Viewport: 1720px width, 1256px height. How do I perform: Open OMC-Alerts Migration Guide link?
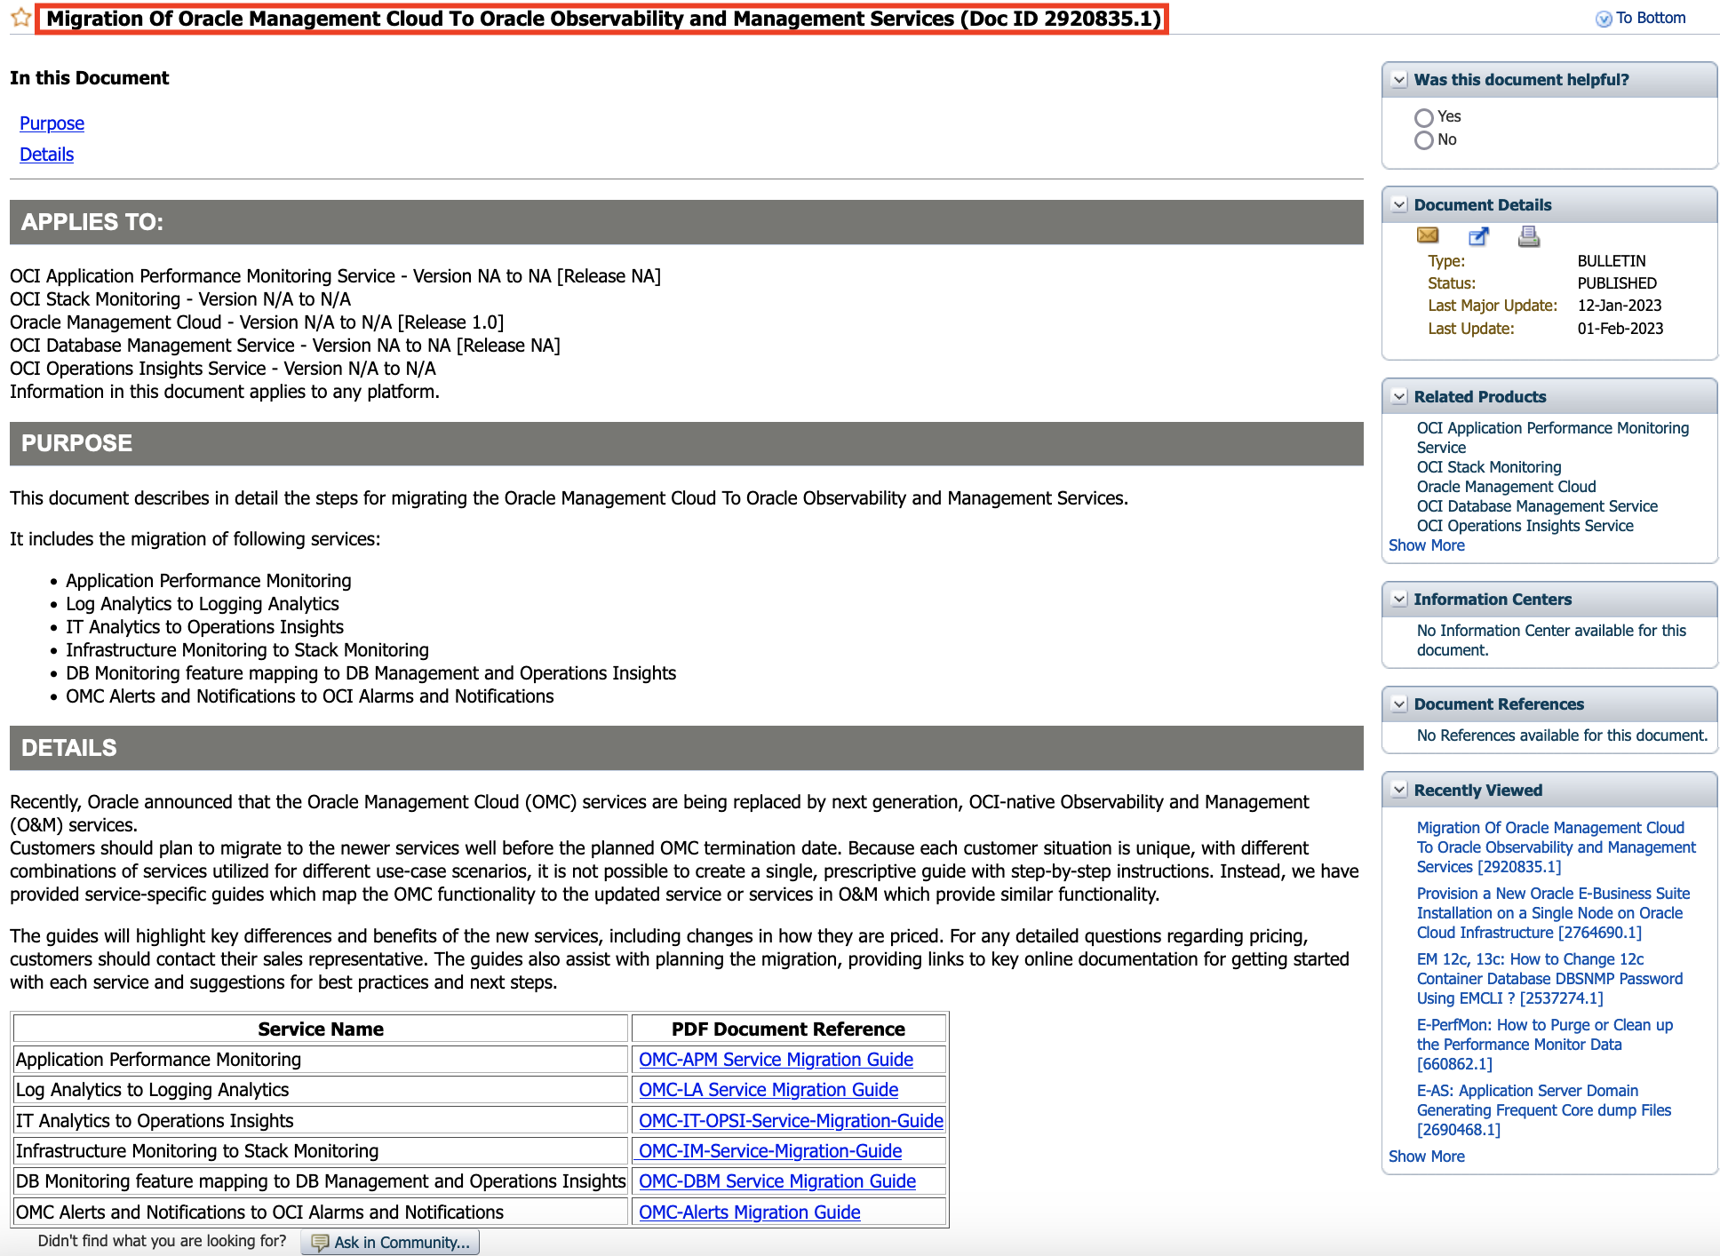click(749, 1212)
